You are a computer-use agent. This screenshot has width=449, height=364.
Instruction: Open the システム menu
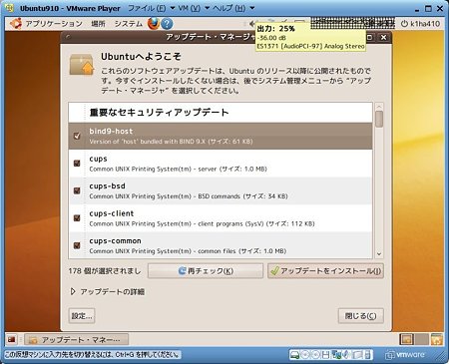tap(129, 24)
